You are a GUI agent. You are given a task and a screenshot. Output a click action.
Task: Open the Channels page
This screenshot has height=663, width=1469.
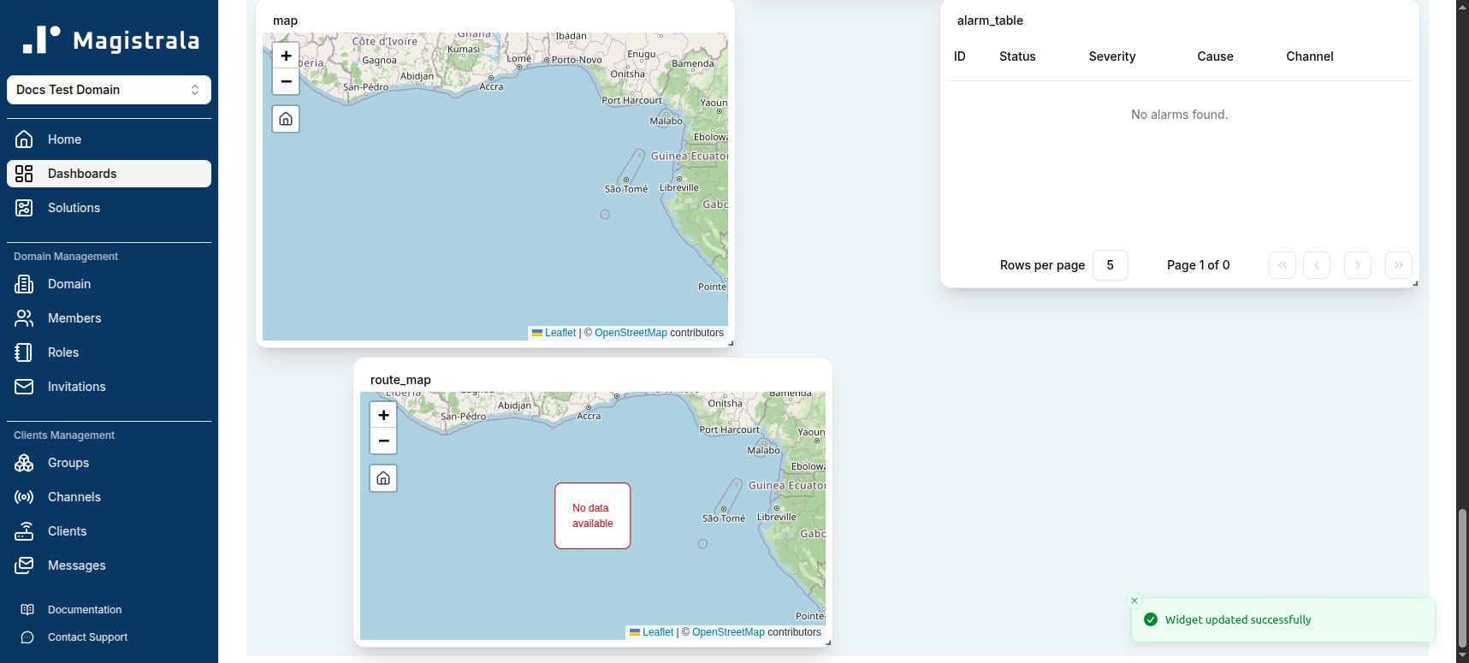[x=109, y=497]
